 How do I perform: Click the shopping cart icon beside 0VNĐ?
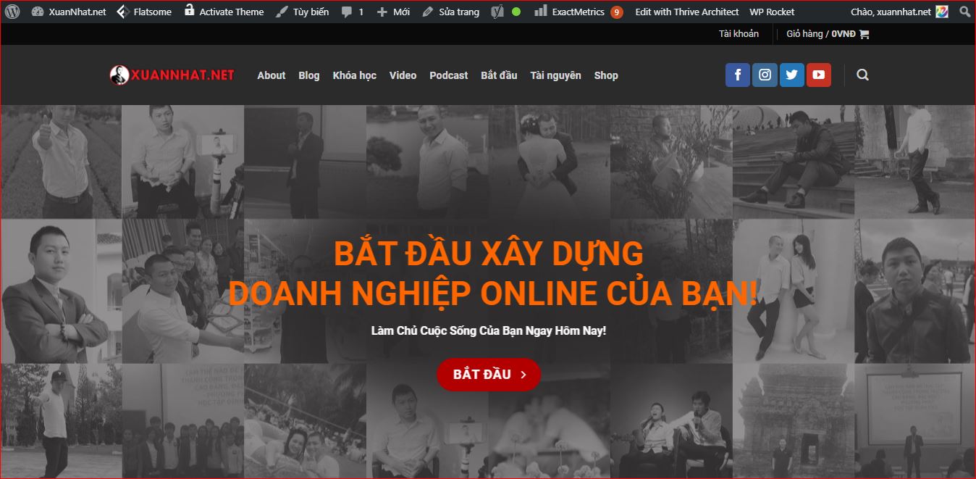pos(864,34)
